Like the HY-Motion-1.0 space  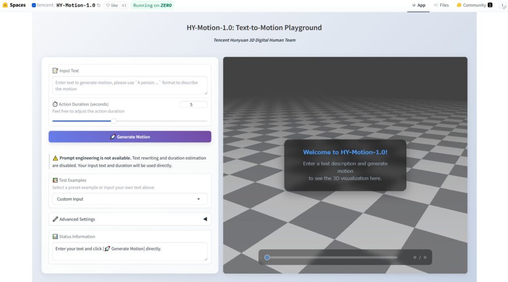click(x=111, y=5)
